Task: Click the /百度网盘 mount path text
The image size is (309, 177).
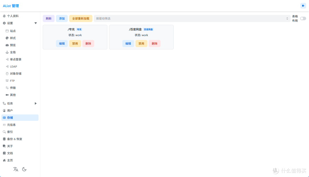Action: point(135,29)
